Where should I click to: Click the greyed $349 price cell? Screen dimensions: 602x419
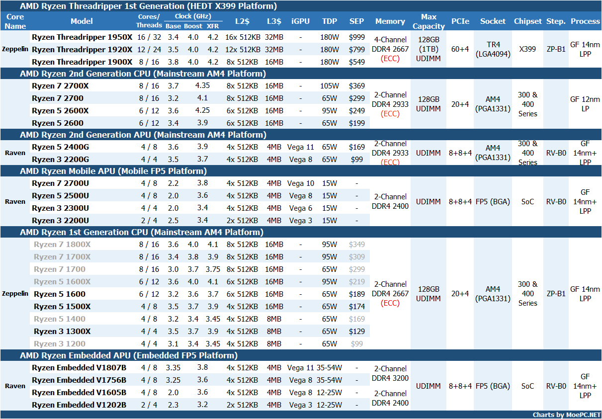[356, 245]
